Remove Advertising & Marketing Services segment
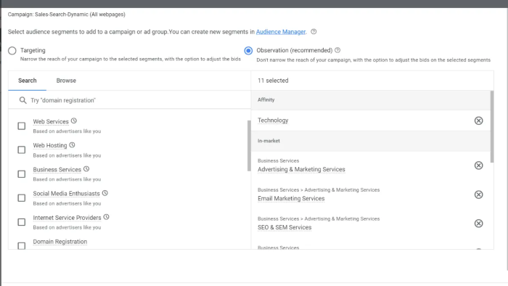The image size is (508, 286). 478,166
